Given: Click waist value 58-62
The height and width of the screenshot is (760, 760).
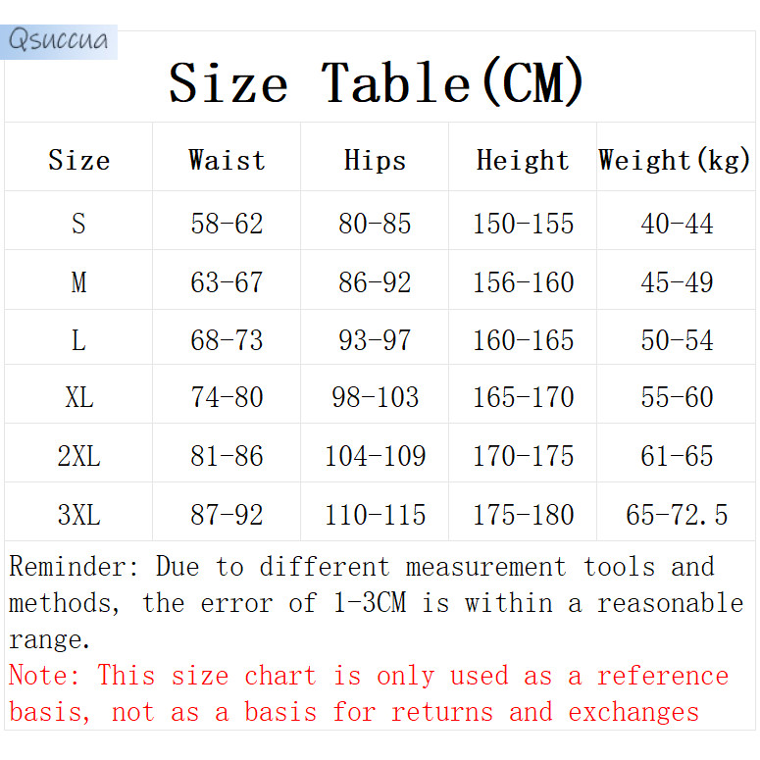Looking at the screenshot, I should point(227,224).
